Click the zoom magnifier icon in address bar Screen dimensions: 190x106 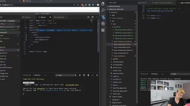point(74,5)
